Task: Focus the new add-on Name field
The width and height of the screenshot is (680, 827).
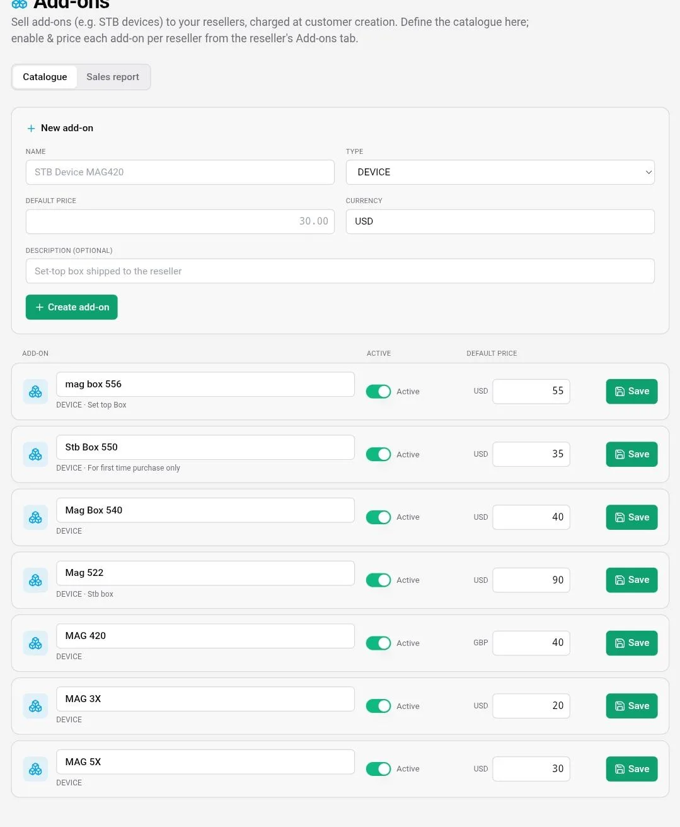Action: (180, 172)
